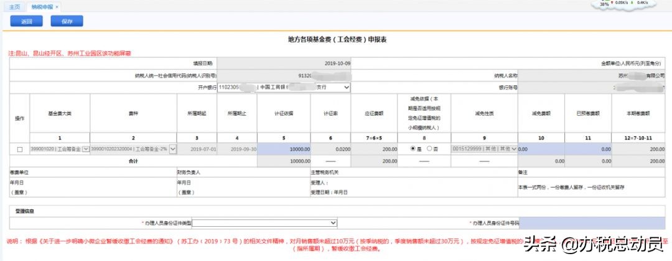
Task: Click the red 注:昆山 notice text
Action: pyautogui.click(x=70, y=54)
